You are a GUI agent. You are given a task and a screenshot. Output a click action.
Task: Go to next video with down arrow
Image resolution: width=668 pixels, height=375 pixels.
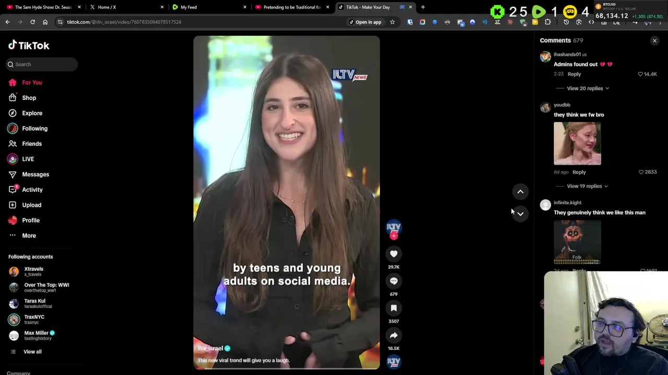(520, 214)
